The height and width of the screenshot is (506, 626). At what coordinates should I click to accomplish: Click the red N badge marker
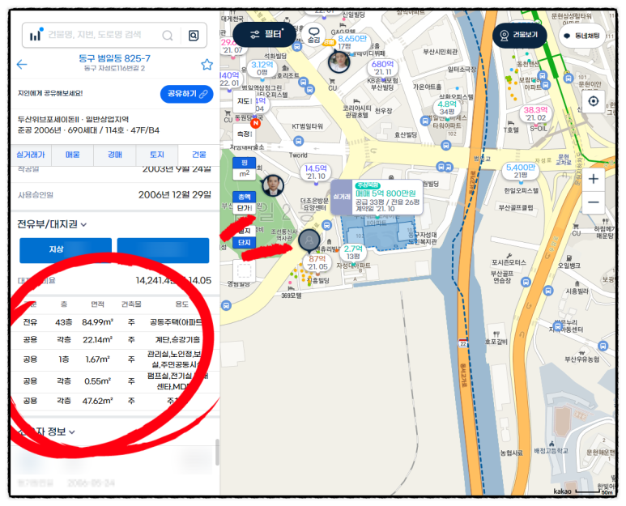pyautogui.click(x=255, y=123)
